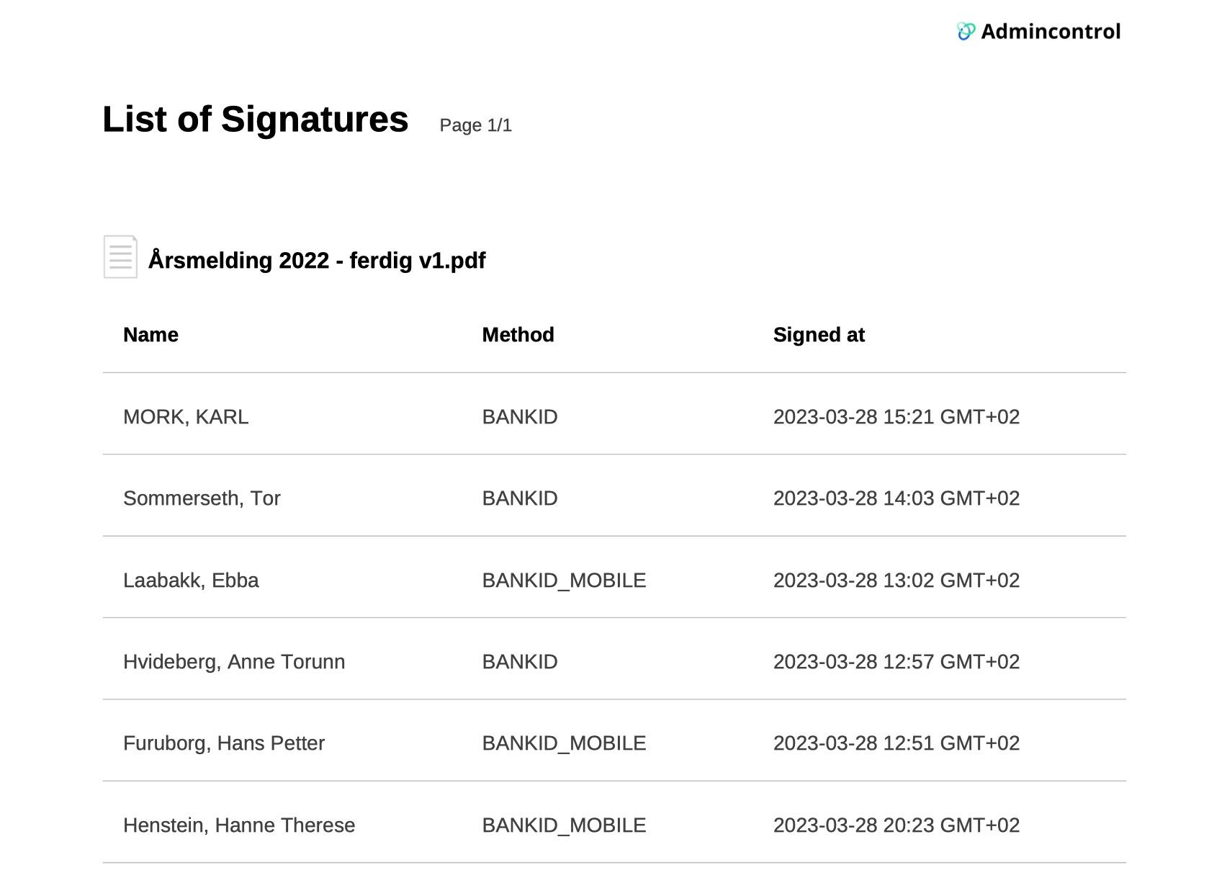
Task: Select the Sommerseth, Tor name entry
Action: 202,498
